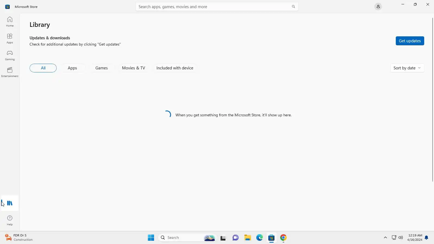Image resolution: width=434 pixels, height=244 pixels.
Task: Click the Updates & downloads heading
Action: pyautogui.click(x=50, y=38)
